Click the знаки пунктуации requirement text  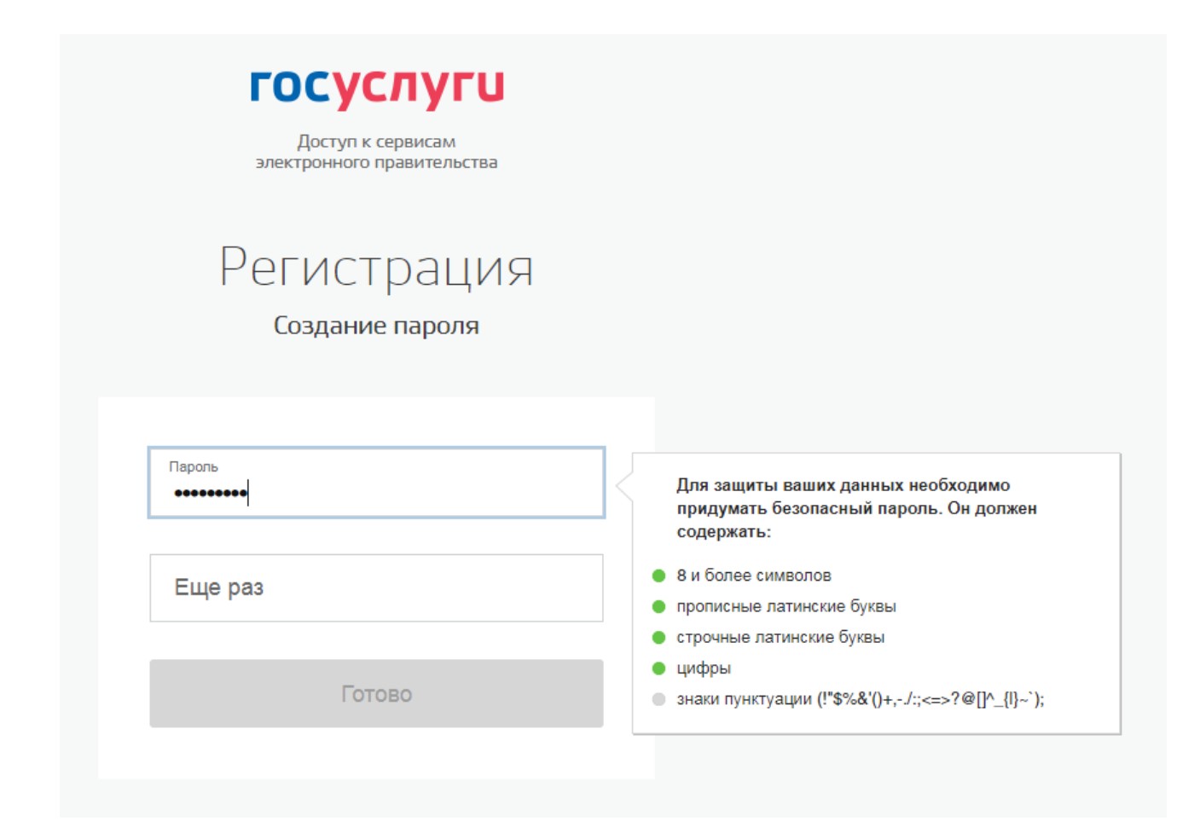pos(861,699)
